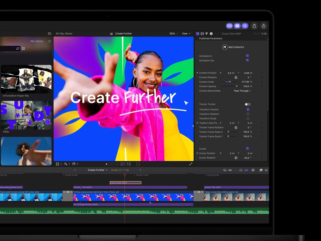Select the Kinetic Title 2335 clip
The image size is (321, 241).
236,187
